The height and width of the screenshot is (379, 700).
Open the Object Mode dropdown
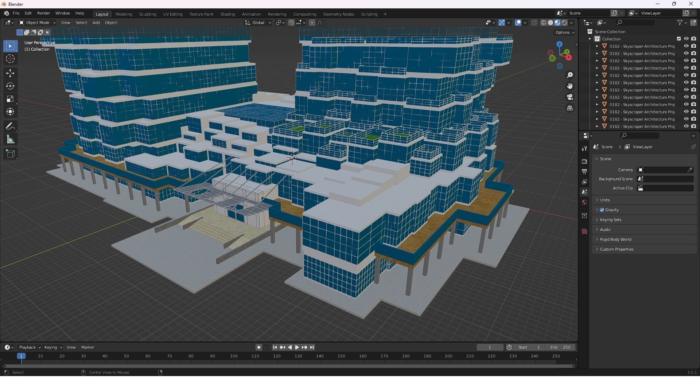pos(37,23)
